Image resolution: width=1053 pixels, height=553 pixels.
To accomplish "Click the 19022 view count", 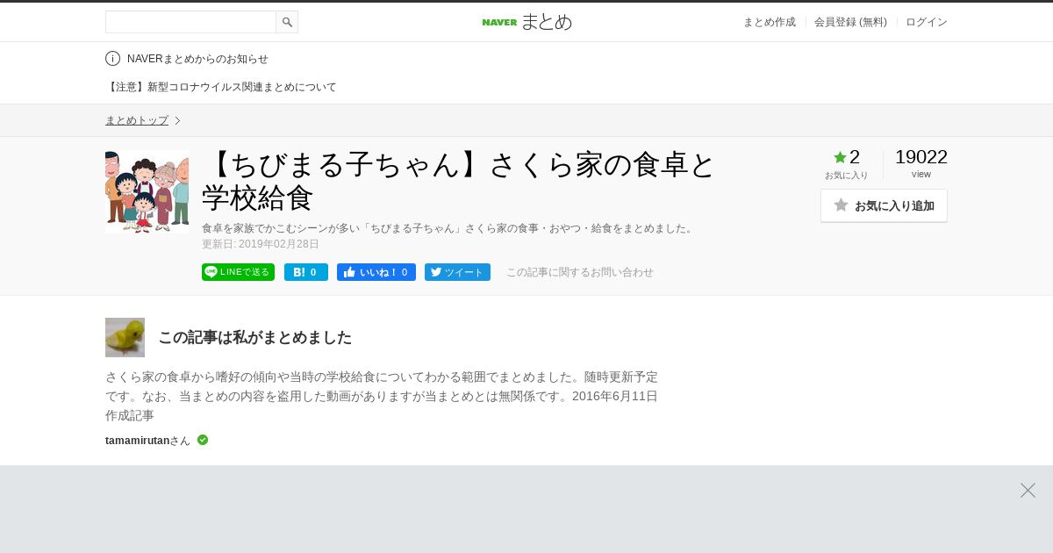I will click(921, 157).
